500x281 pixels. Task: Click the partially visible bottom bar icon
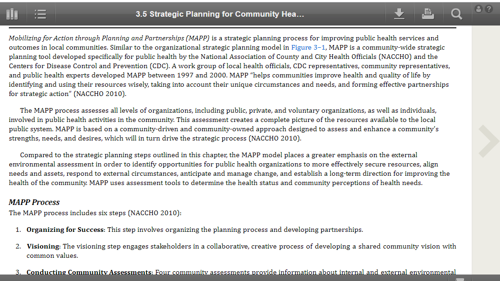pyautogui.click(x=460, y=279)
